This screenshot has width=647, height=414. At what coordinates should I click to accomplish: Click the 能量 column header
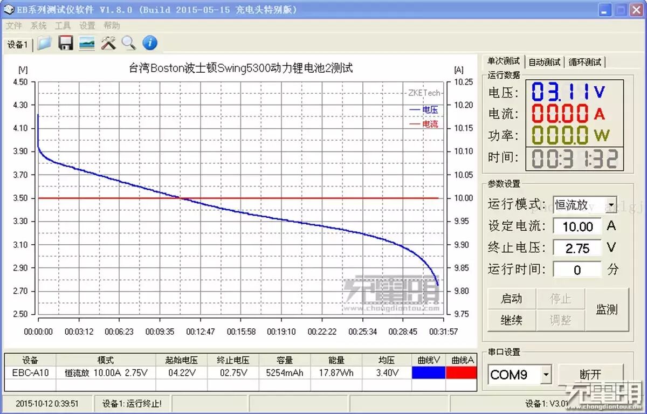pos(336,360)
